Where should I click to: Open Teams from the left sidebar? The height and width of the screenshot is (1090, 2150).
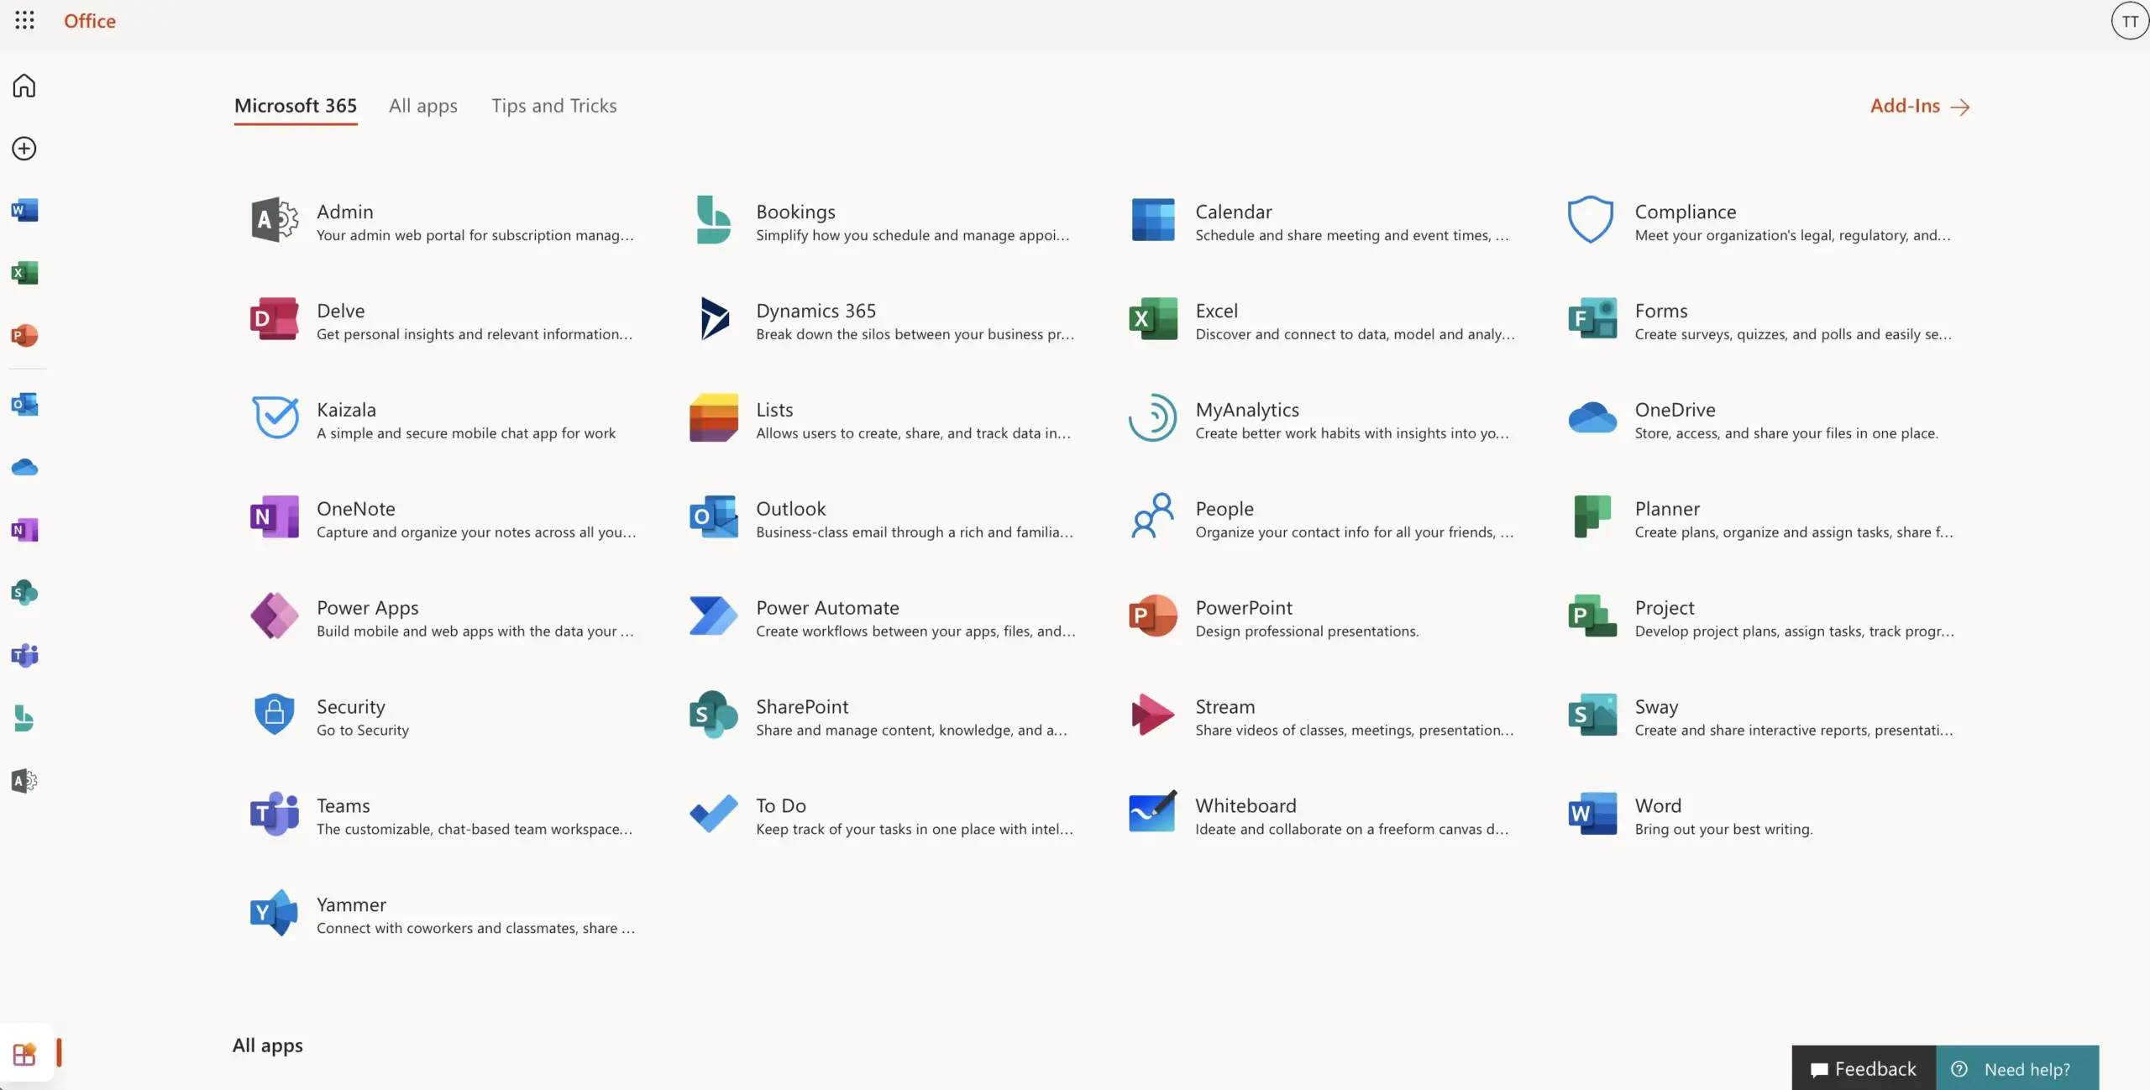click(x=24, y=655)
